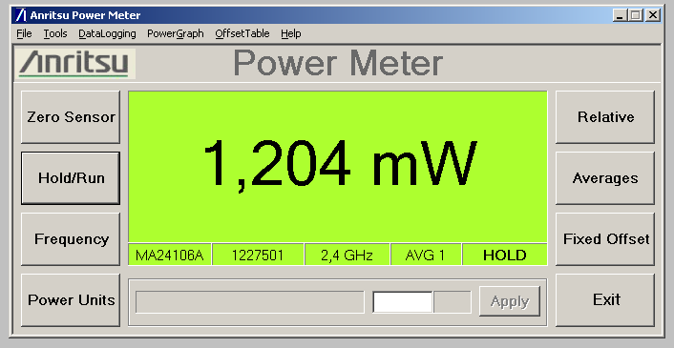
Task: Click the HOLD status indicator
Action: (505, 255)
